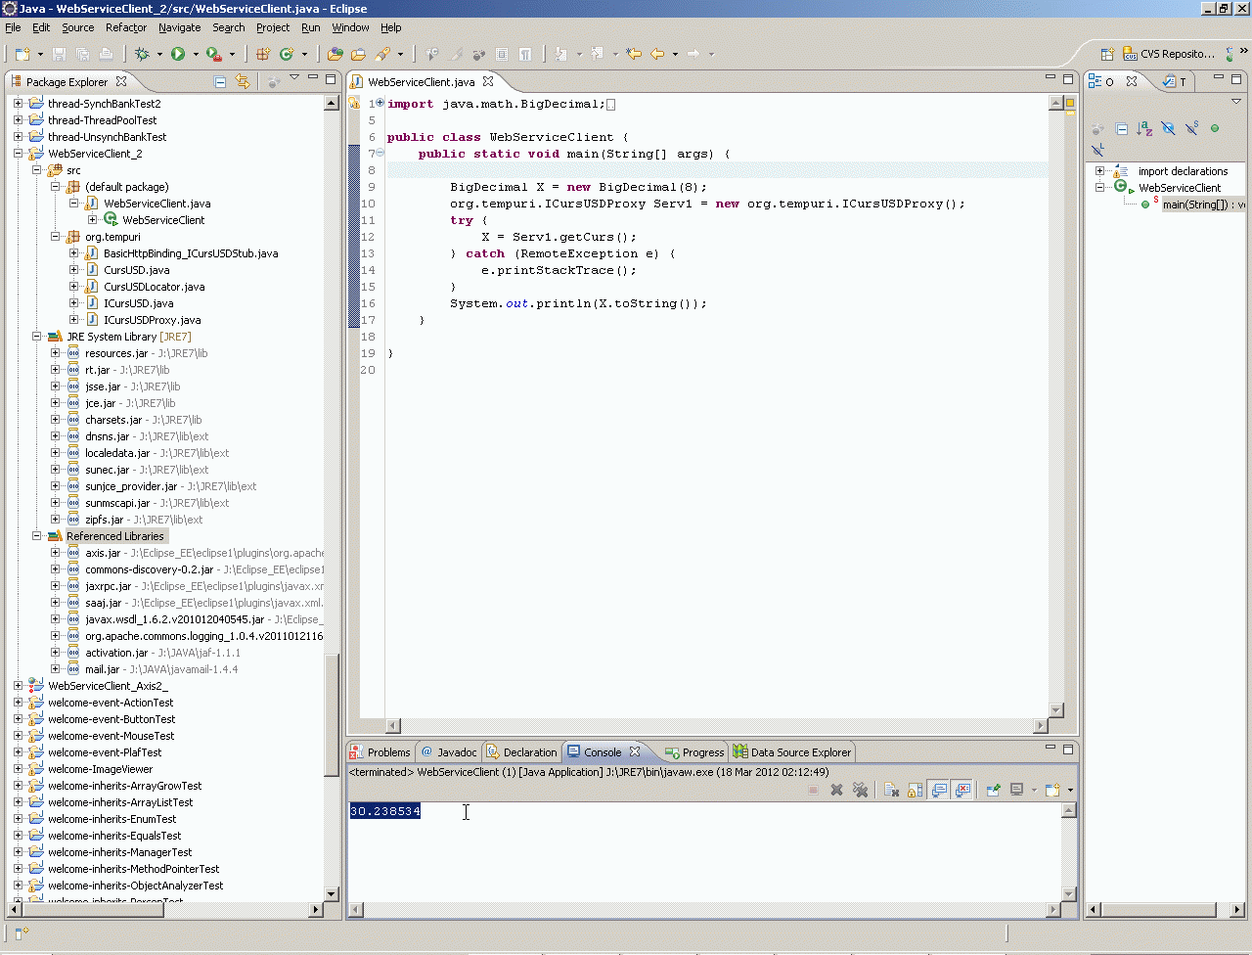Screen dimensions: 1252x955
Task: Click Remove All Terminated Launches icon
Action: 860,790
